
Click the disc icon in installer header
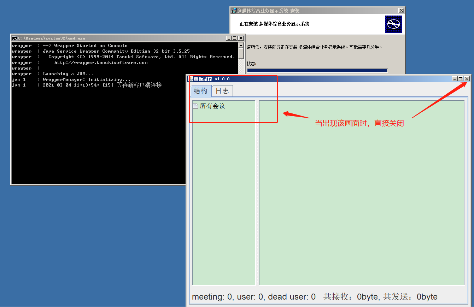(393, 24)
